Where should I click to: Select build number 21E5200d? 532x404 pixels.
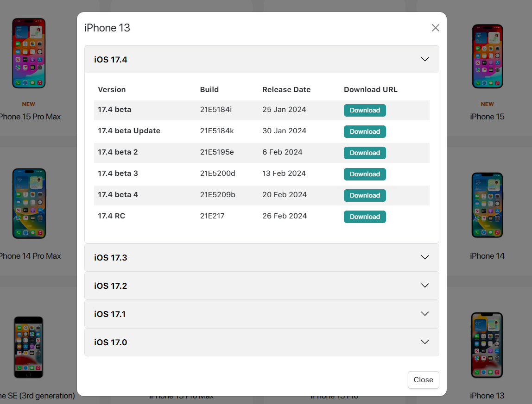click(217, 174)
